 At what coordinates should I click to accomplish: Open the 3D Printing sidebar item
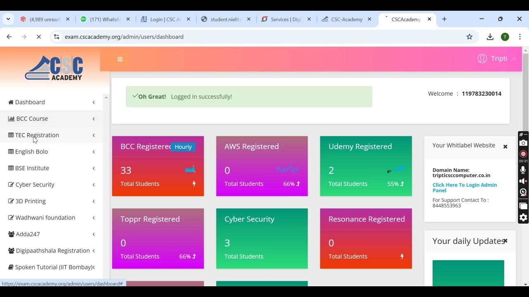coord(51,201)
